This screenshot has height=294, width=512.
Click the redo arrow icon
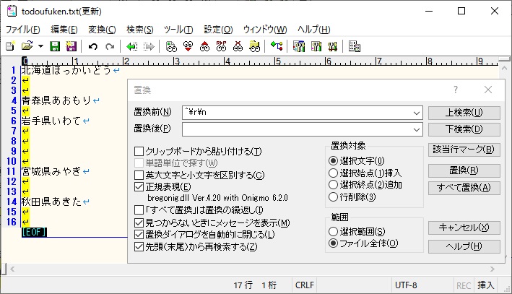pos(110,46)
